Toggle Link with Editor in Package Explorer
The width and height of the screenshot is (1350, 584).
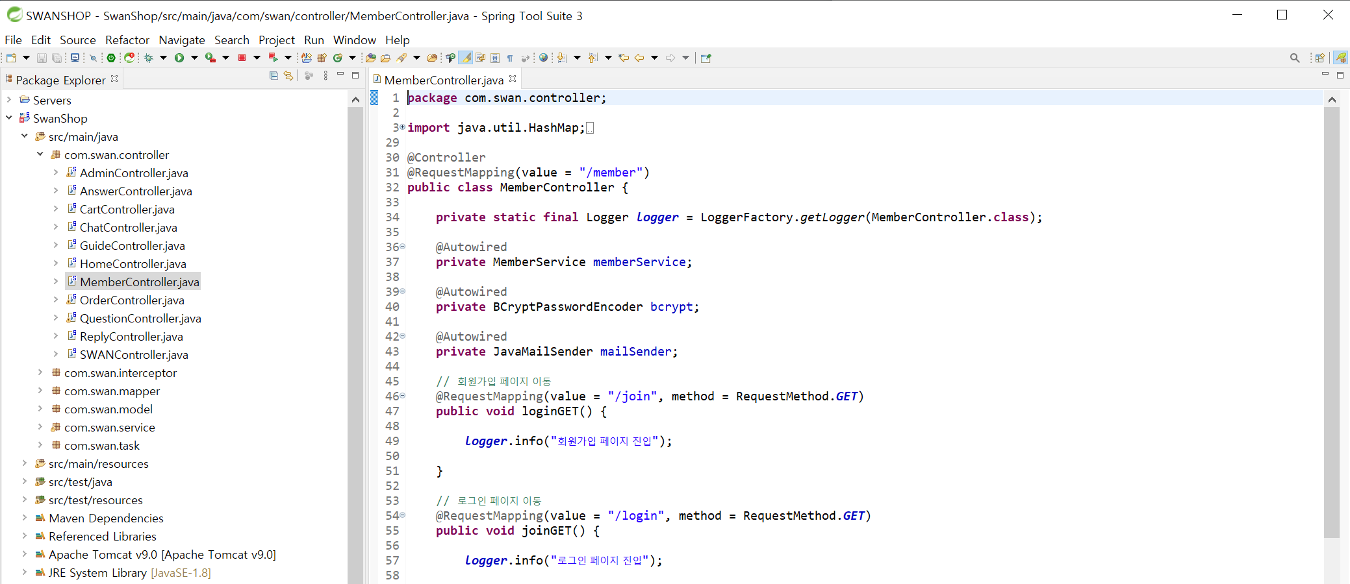tap(288, 75)
